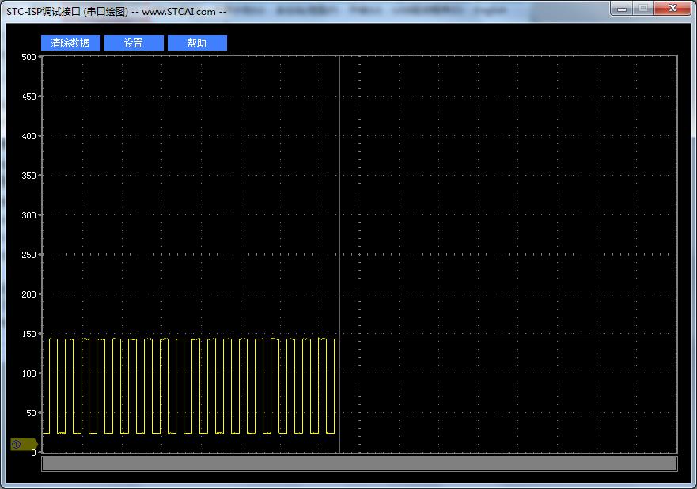Click the 300 label on the Y axis
The image size is (697, 489).
29,215
